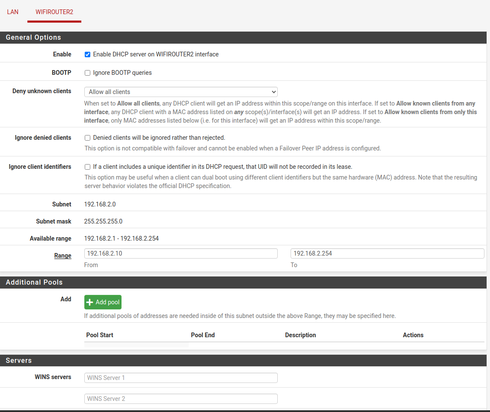Click the plus icon on Add pool
The image size is (490, 412).
coord(90,302)
